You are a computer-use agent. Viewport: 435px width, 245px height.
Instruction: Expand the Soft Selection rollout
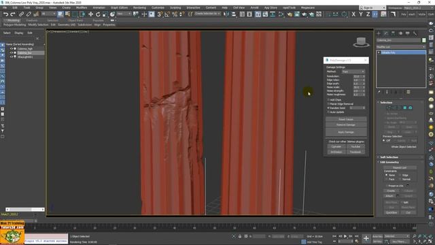pos(389,157)
